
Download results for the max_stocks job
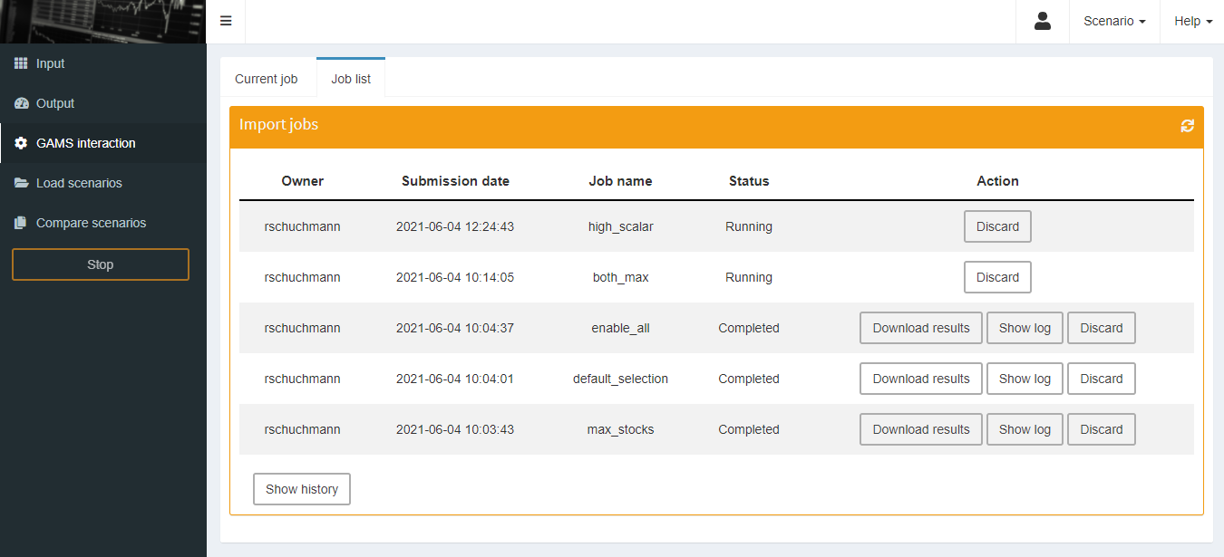pos(920,429)
